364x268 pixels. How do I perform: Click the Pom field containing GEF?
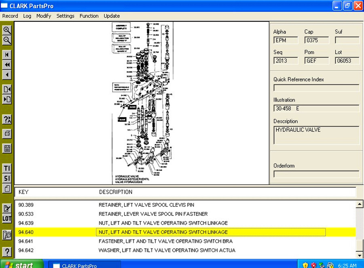pos(316,61)
